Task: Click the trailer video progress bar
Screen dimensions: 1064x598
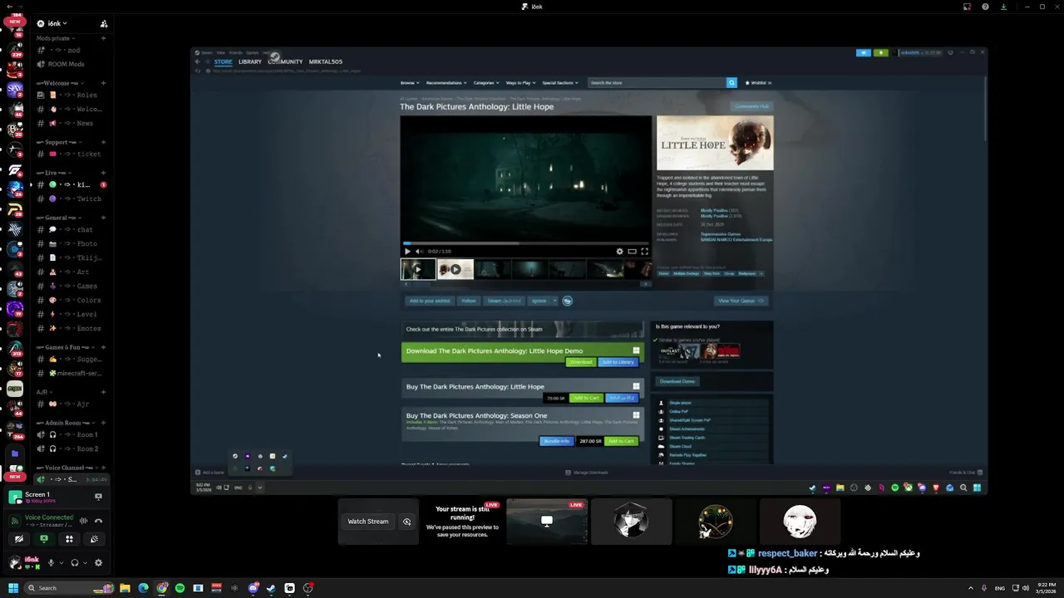Action: tap(525, 243)
